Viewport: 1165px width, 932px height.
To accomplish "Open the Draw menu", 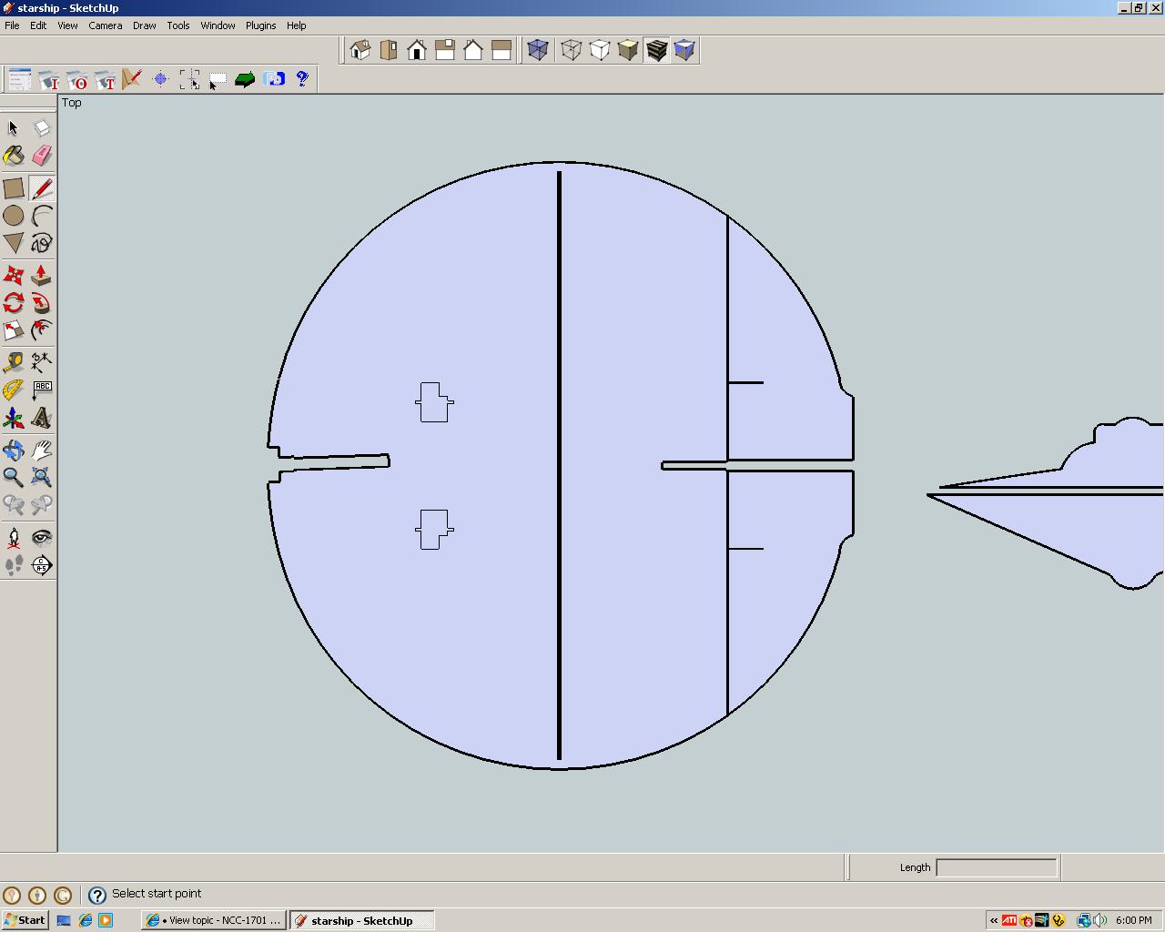I will pos(144,25).
